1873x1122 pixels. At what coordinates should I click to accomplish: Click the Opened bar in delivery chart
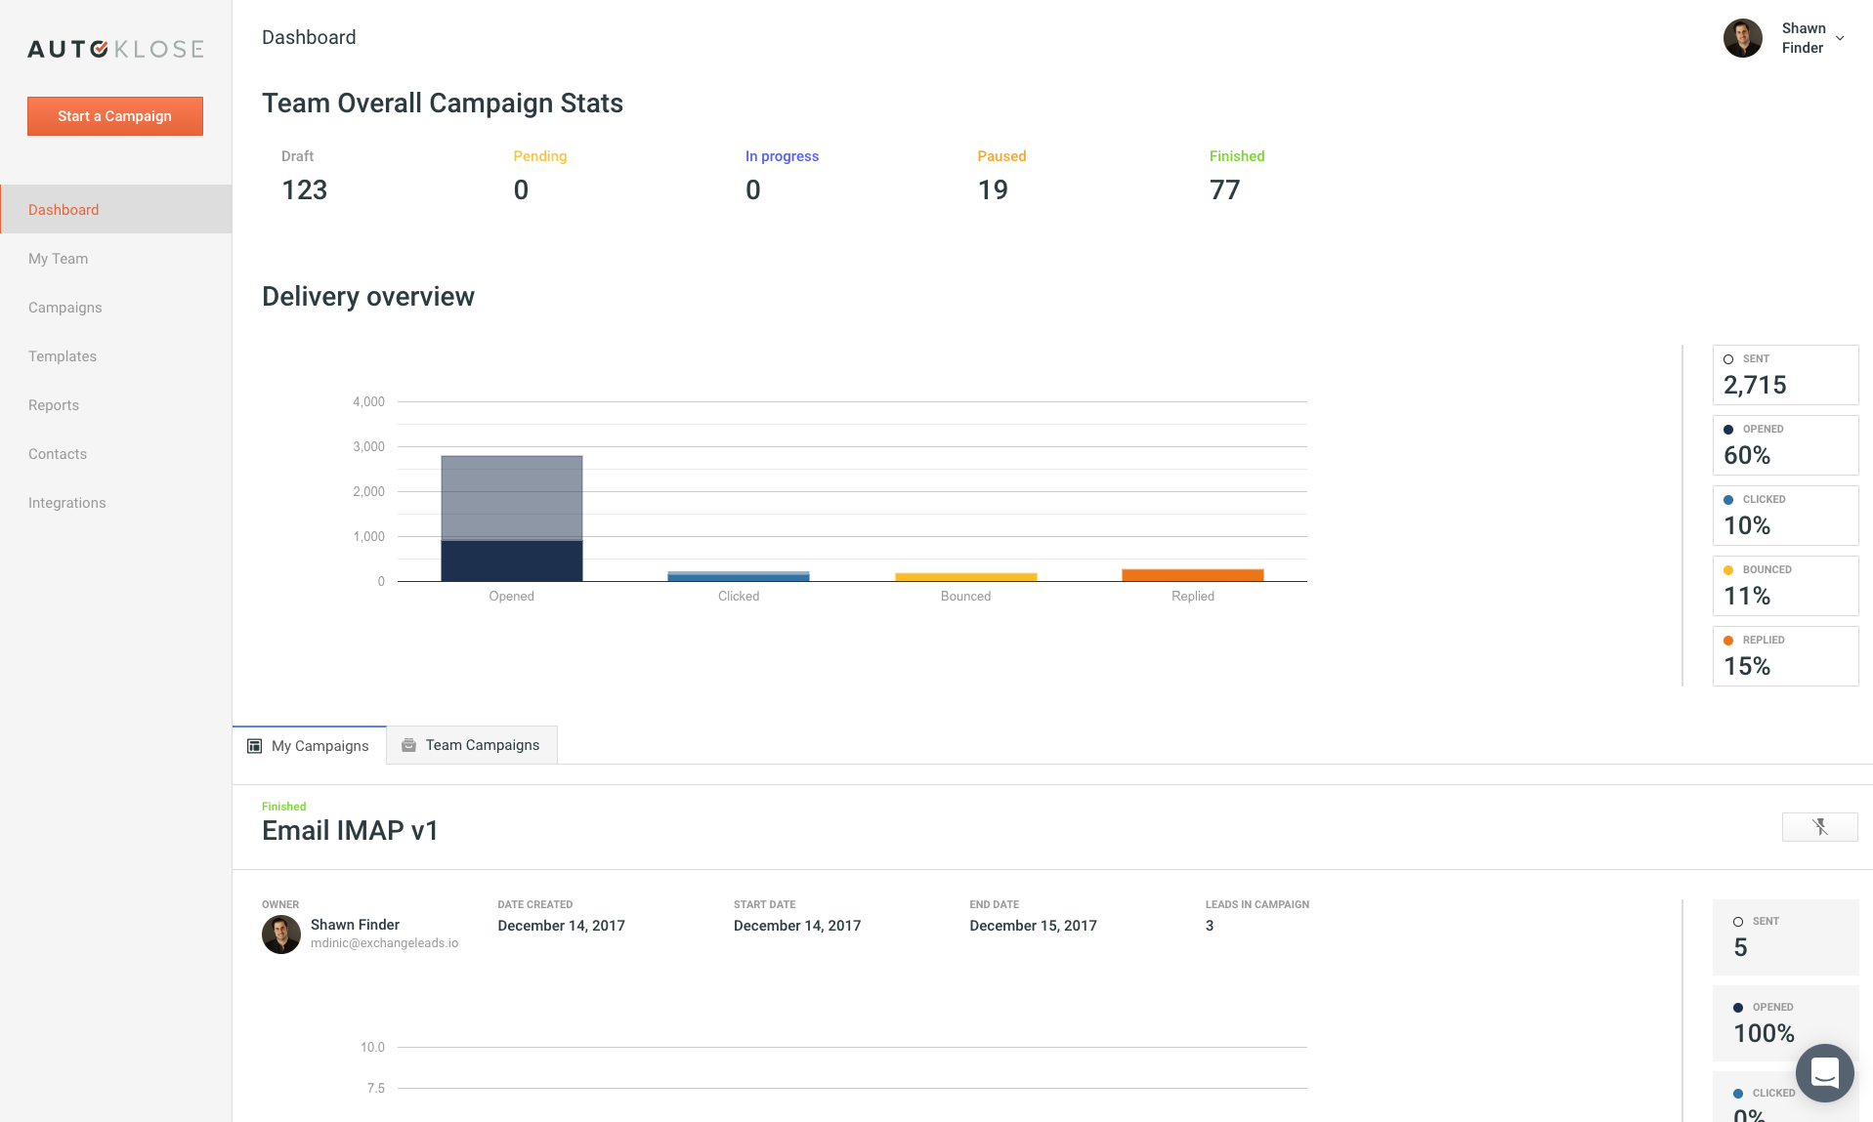pos(511,518)
